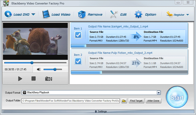Click the Output Format label
The width and height of the screenshot is (196, 115).
[x=13, y=93]
